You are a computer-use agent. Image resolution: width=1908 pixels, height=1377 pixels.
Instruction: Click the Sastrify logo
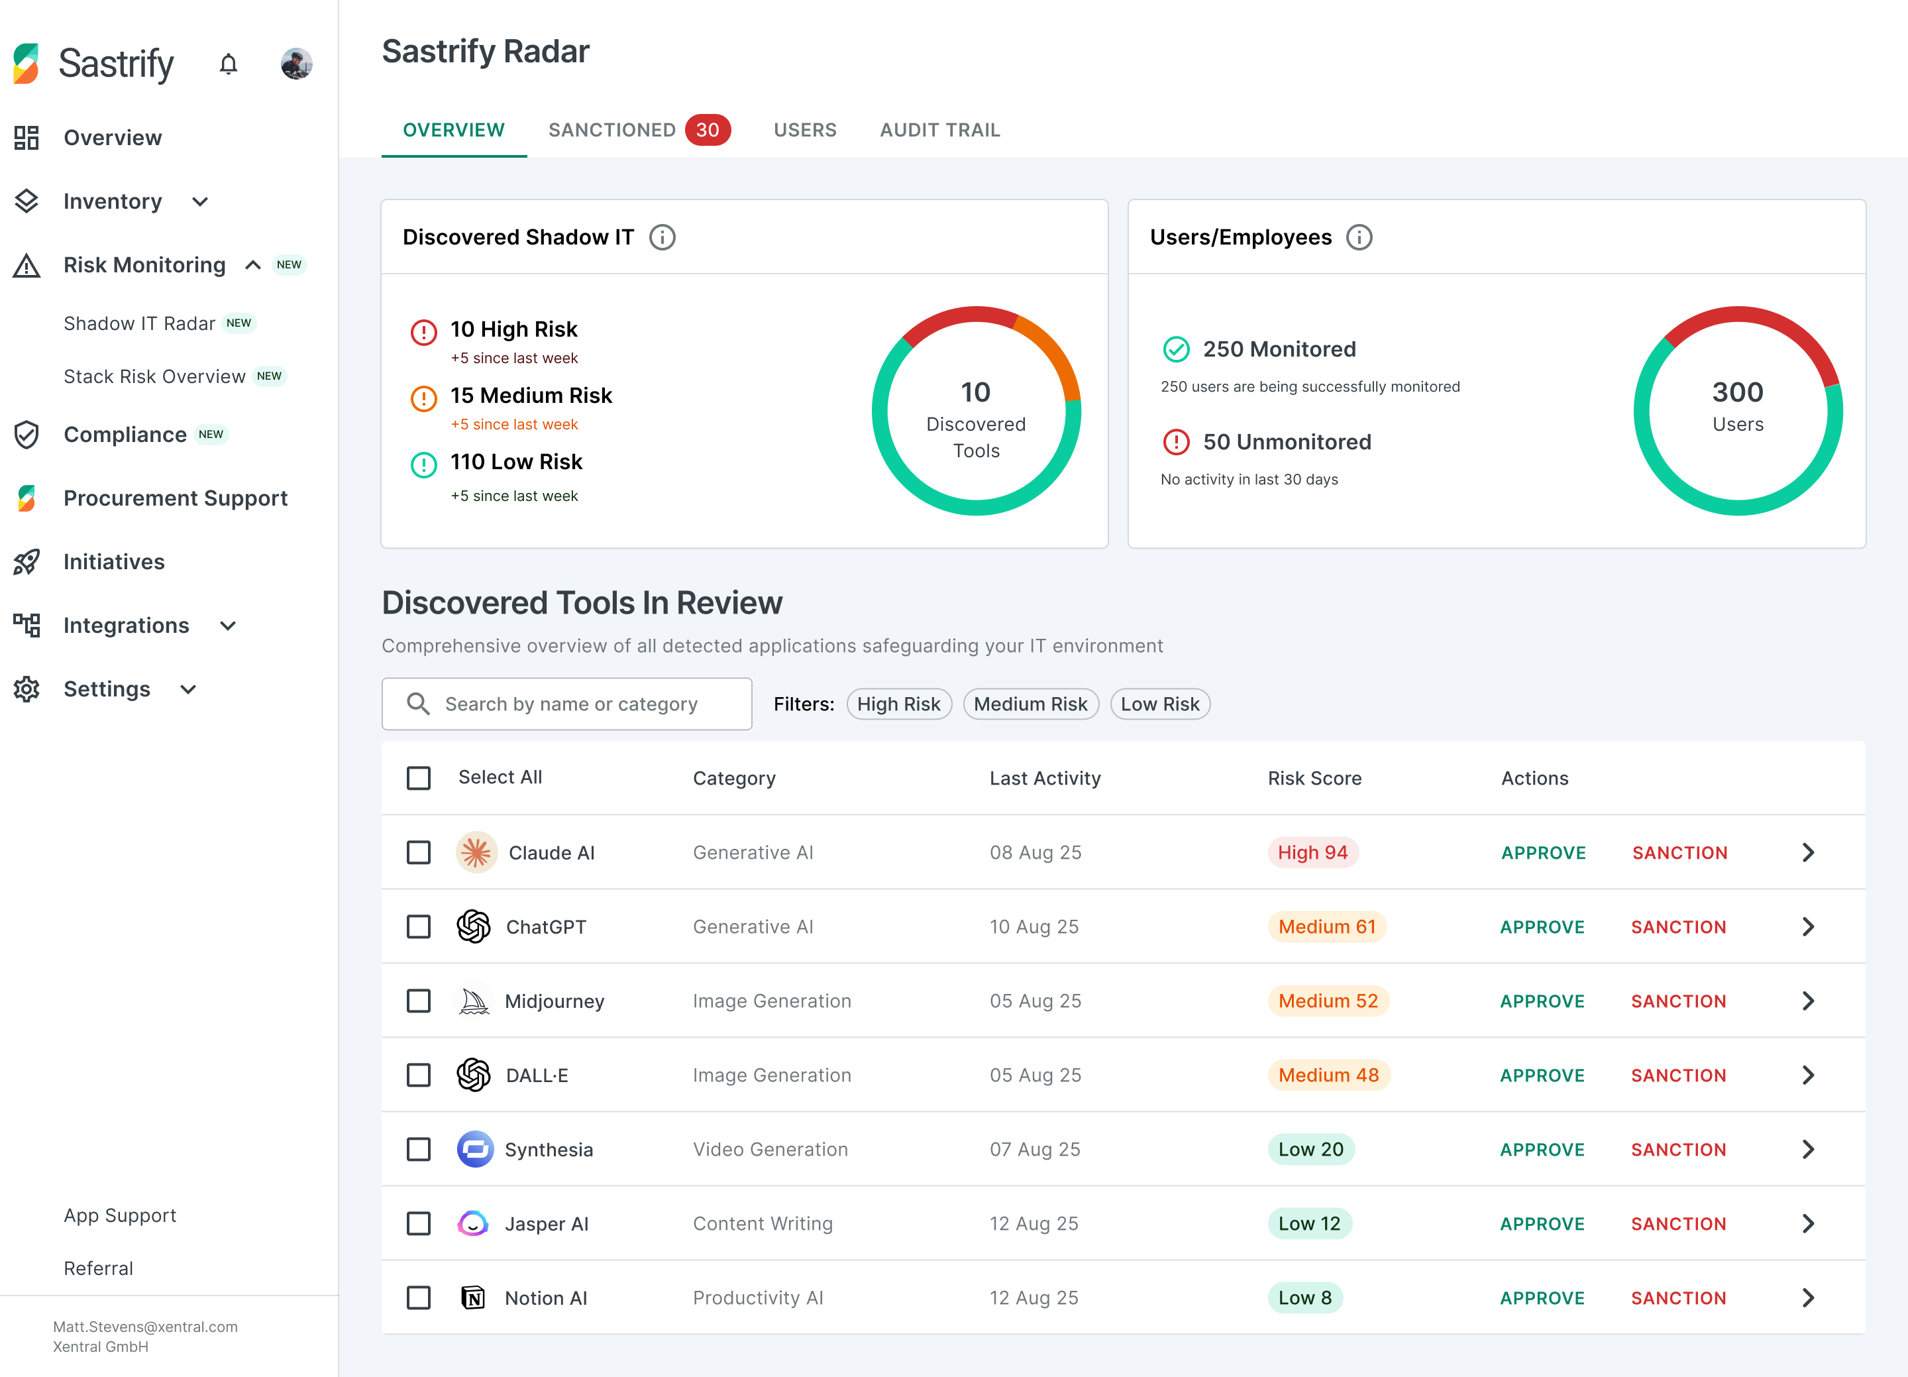coord(93,64)
